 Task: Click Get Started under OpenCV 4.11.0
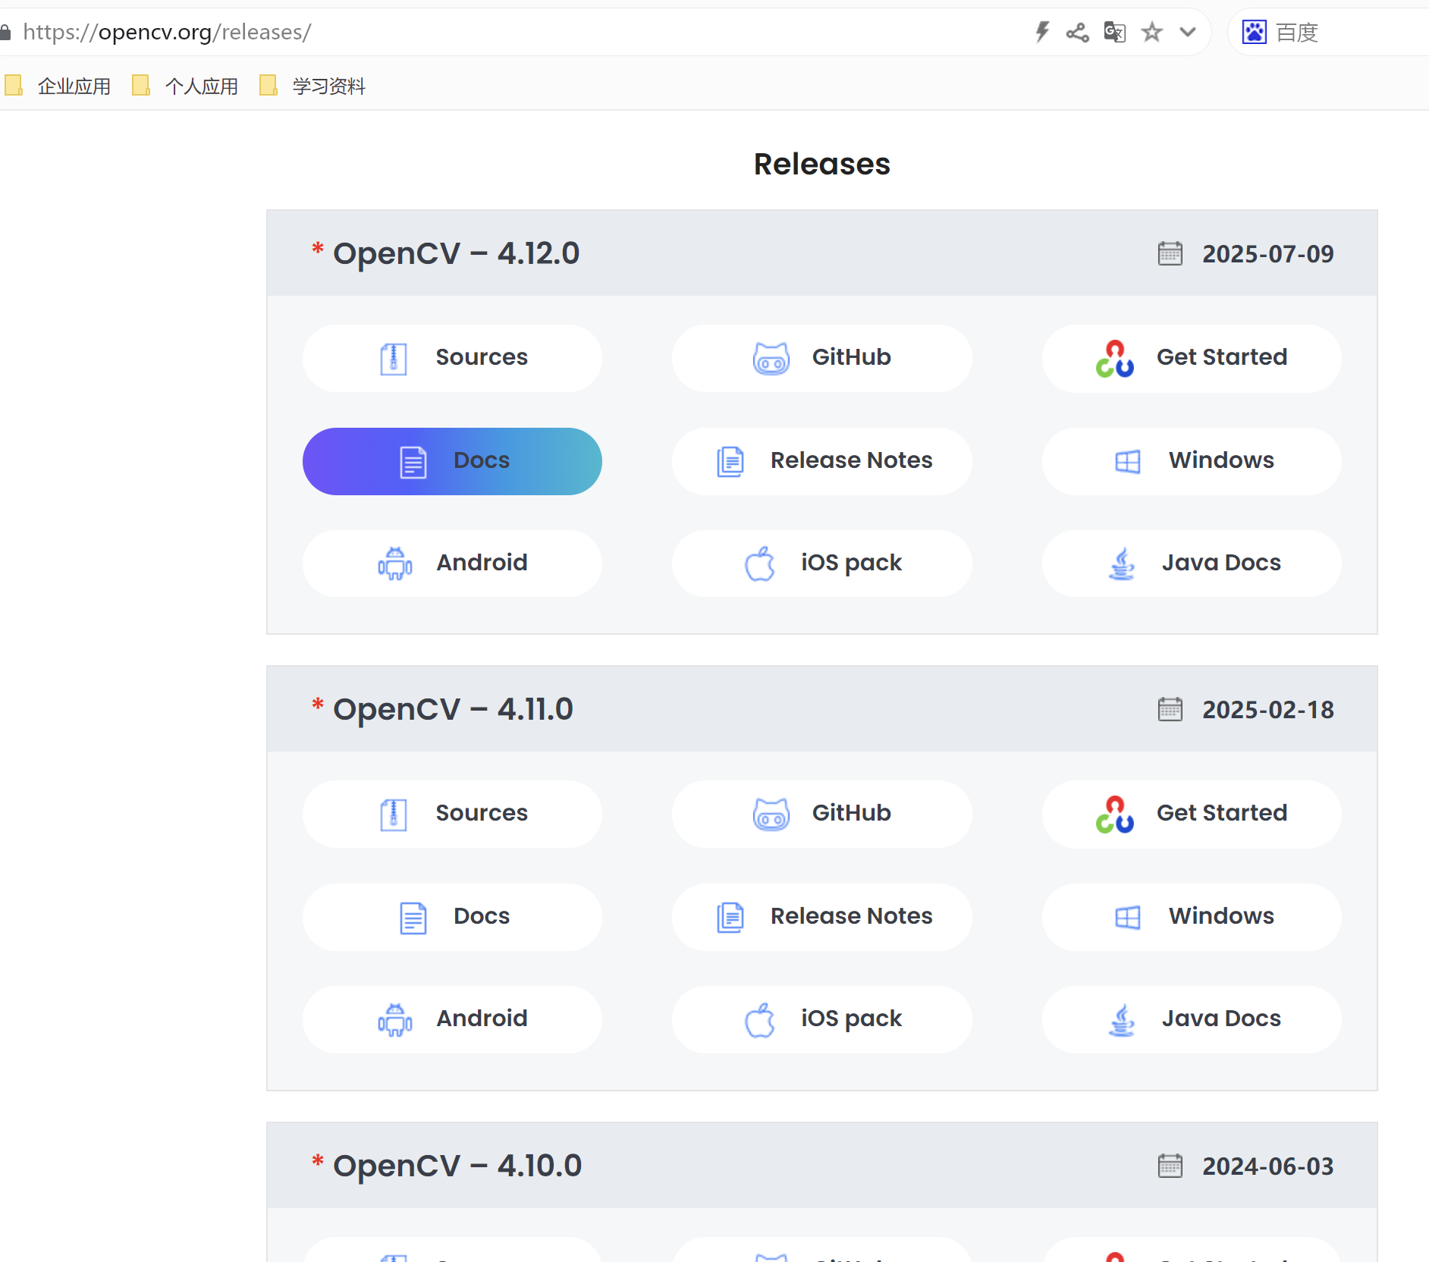click(1191, 814)
